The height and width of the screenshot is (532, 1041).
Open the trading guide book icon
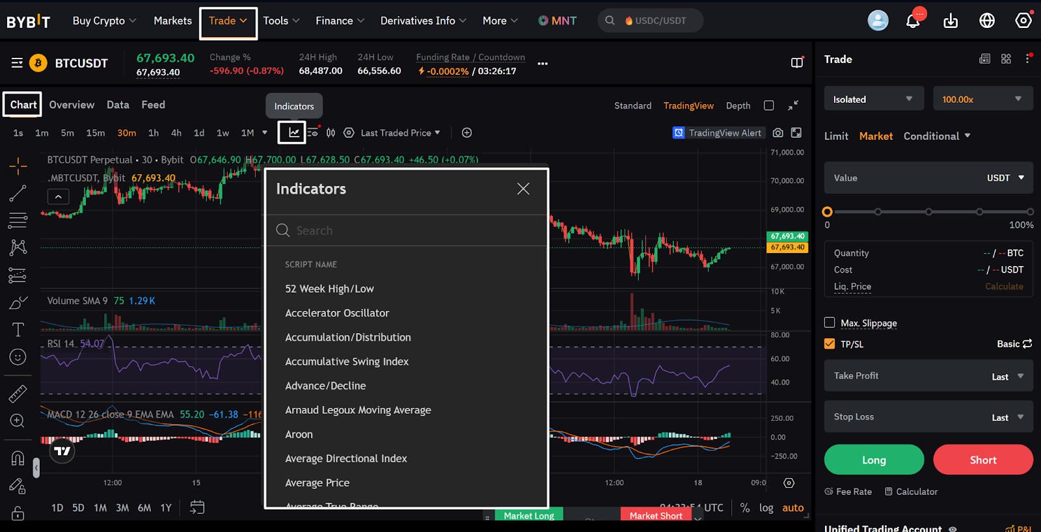(x=797, y=62)
